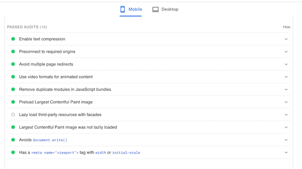Expand Avoid multiple page redirects chevron
Screen dimensions: 302x169
[x=286, y=64]
